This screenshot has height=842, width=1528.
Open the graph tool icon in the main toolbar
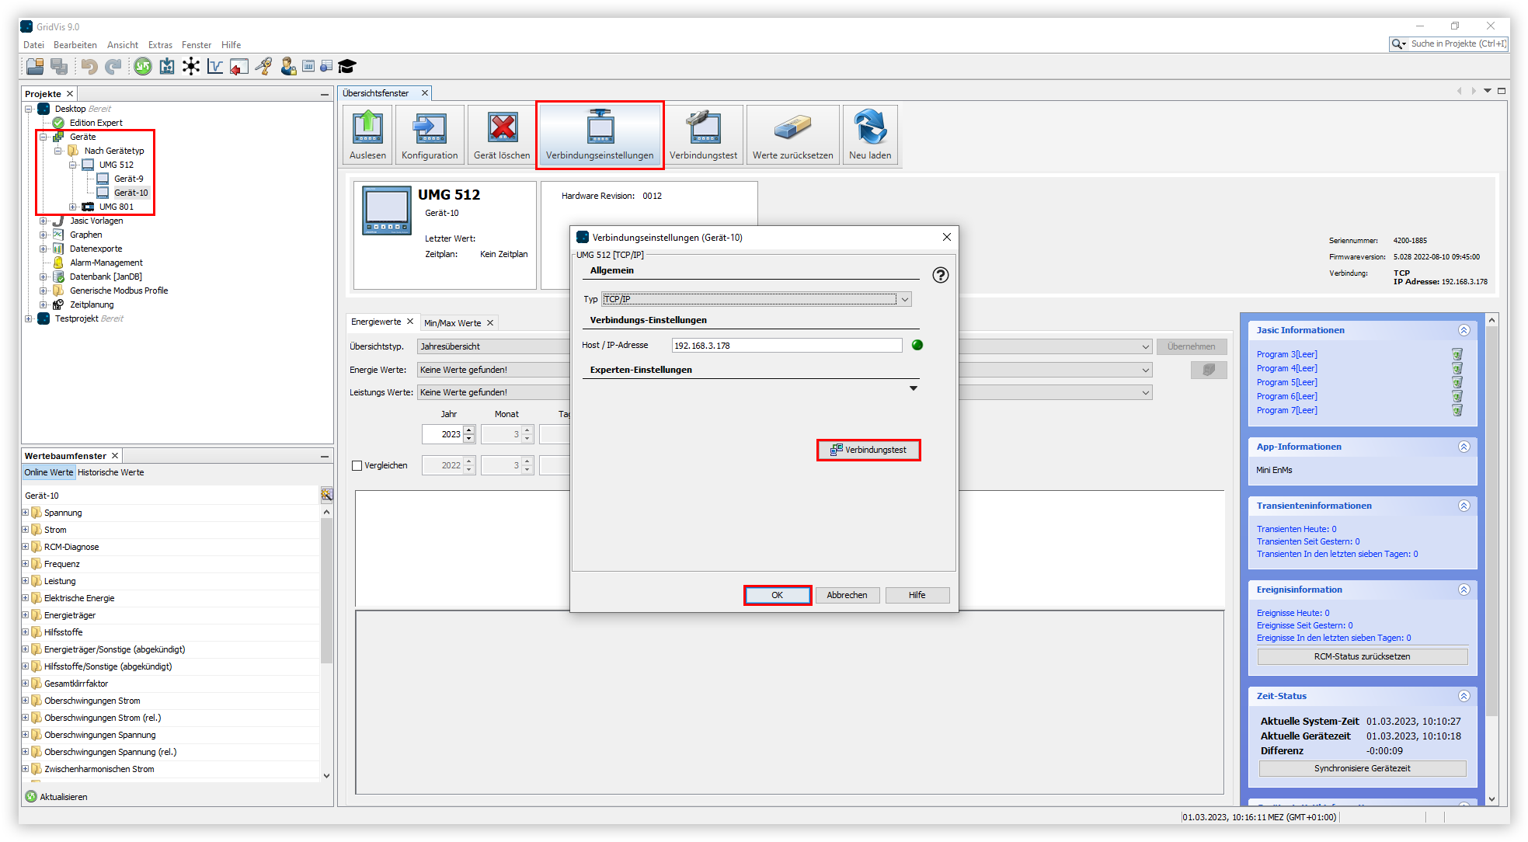click(214, 67)
